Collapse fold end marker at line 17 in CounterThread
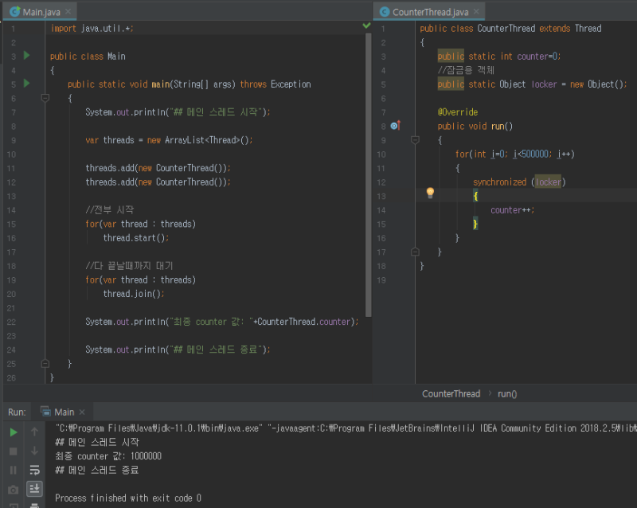This screenshot has height=508, width=637. 415,252
